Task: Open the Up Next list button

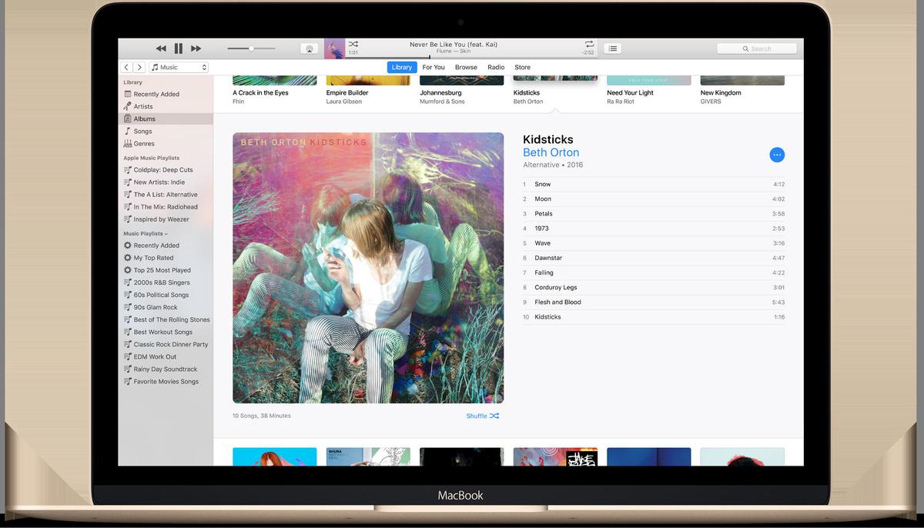Action: pyautogui.click(x=612, y=48)
